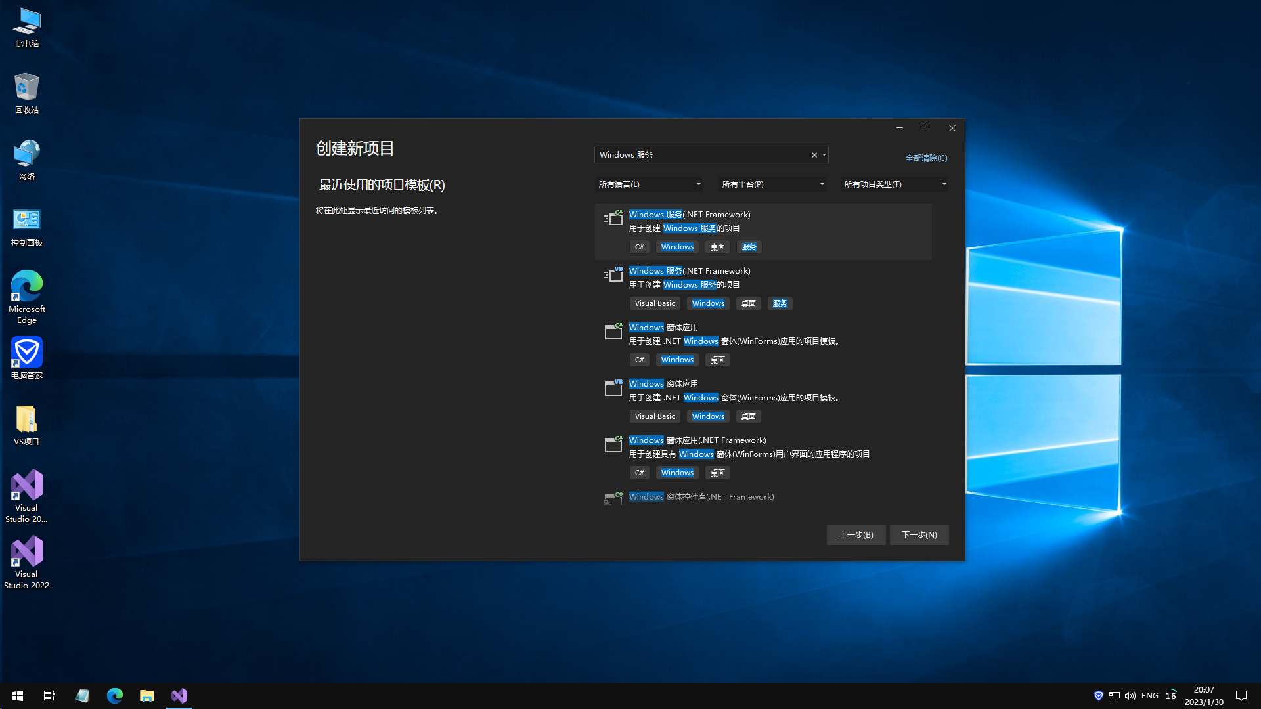Expand the 所有平台(P) dropdown
Viewport: 1261px width, 709px height.
(x=772, y=184)
